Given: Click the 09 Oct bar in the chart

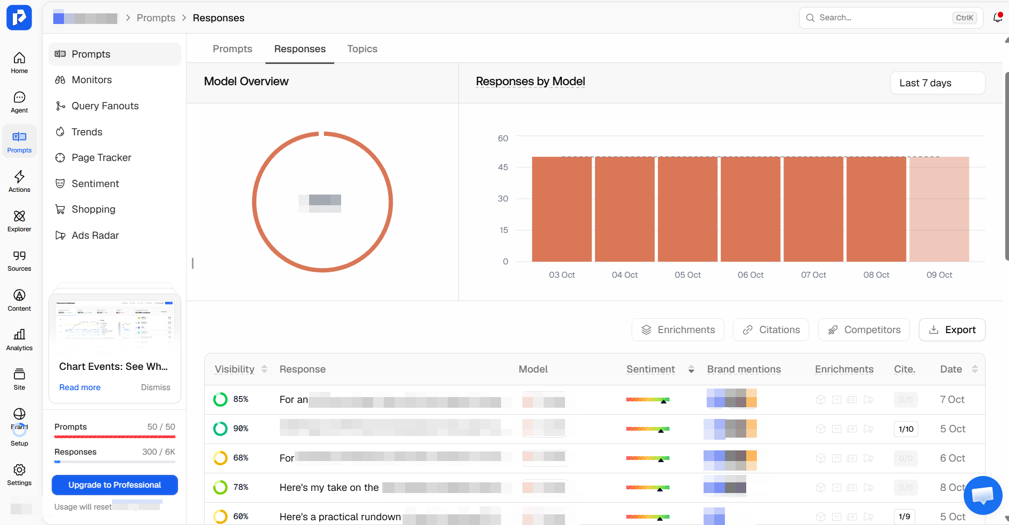Looking at the screenshot, I should 939,209.
